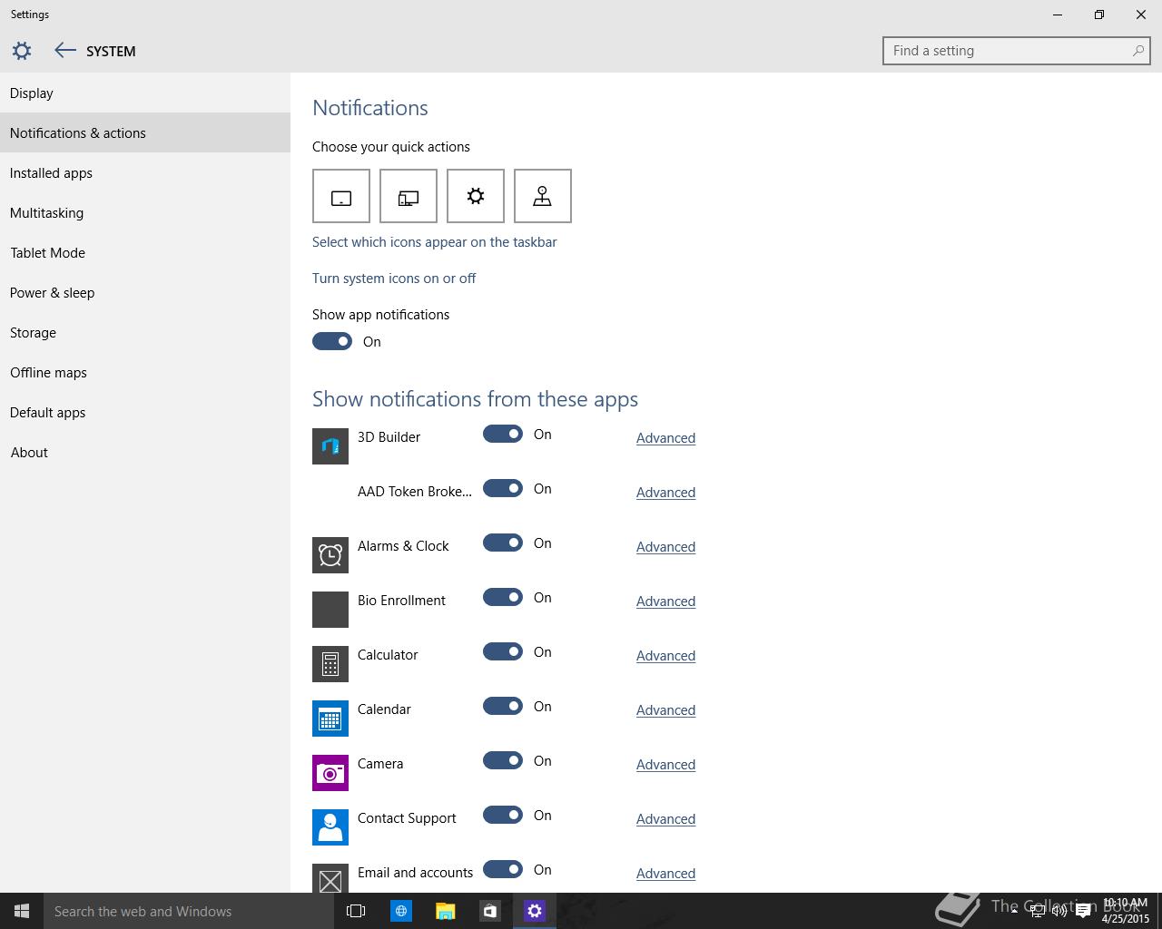Image resolution: width=1162 pixels, height=929 pixels.
Task: Disable Camera notifications toggle
Action: [503, 760]
